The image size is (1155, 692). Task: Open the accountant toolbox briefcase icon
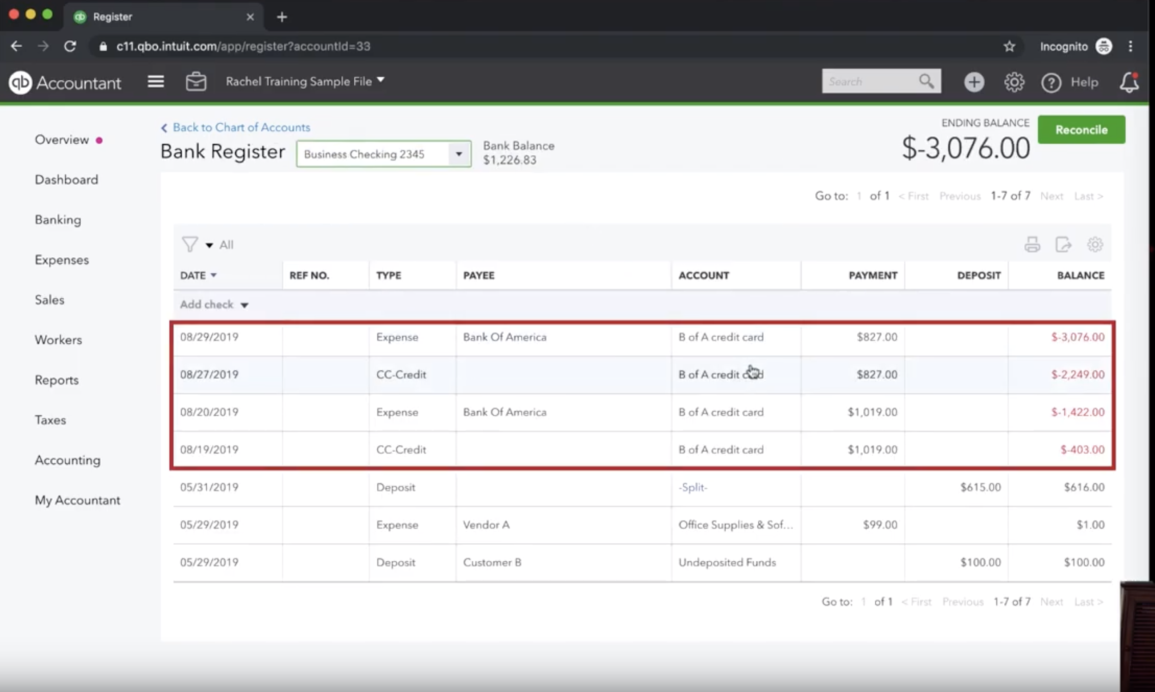click(196, 82)
